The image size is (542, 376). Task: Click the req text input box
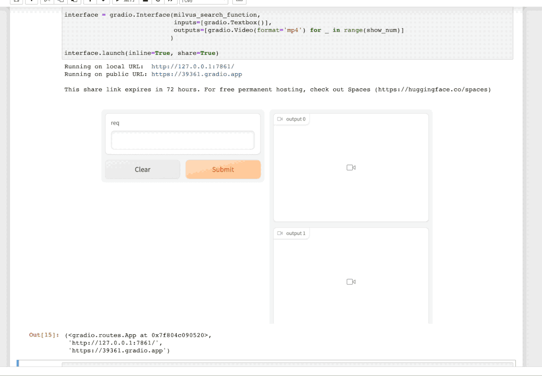(183, 140)
